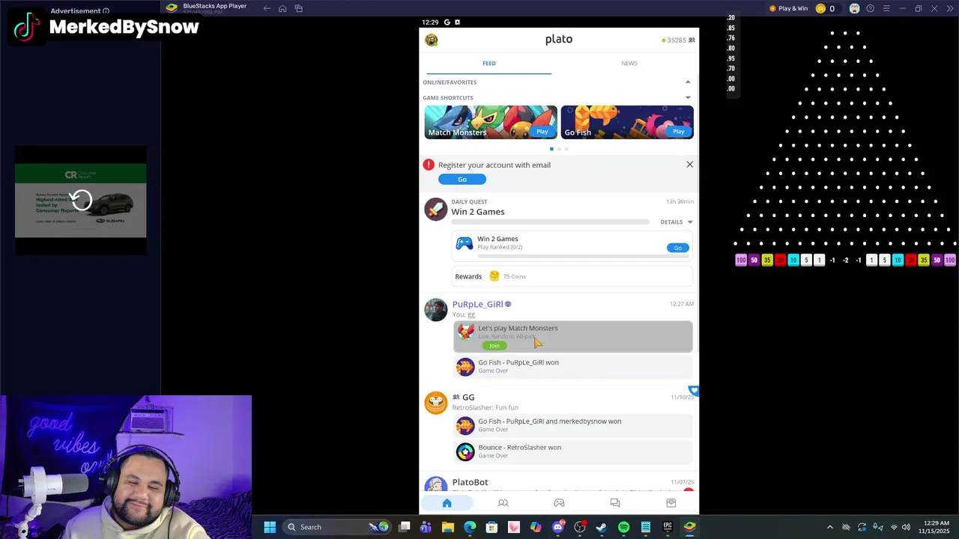Click Go to register email
959x539 pixels.
462,179
